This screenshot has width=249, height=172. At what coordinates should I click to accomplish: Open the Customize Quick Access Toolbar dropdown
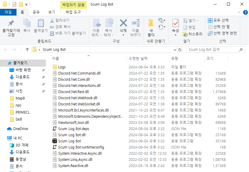pos(26,5)
